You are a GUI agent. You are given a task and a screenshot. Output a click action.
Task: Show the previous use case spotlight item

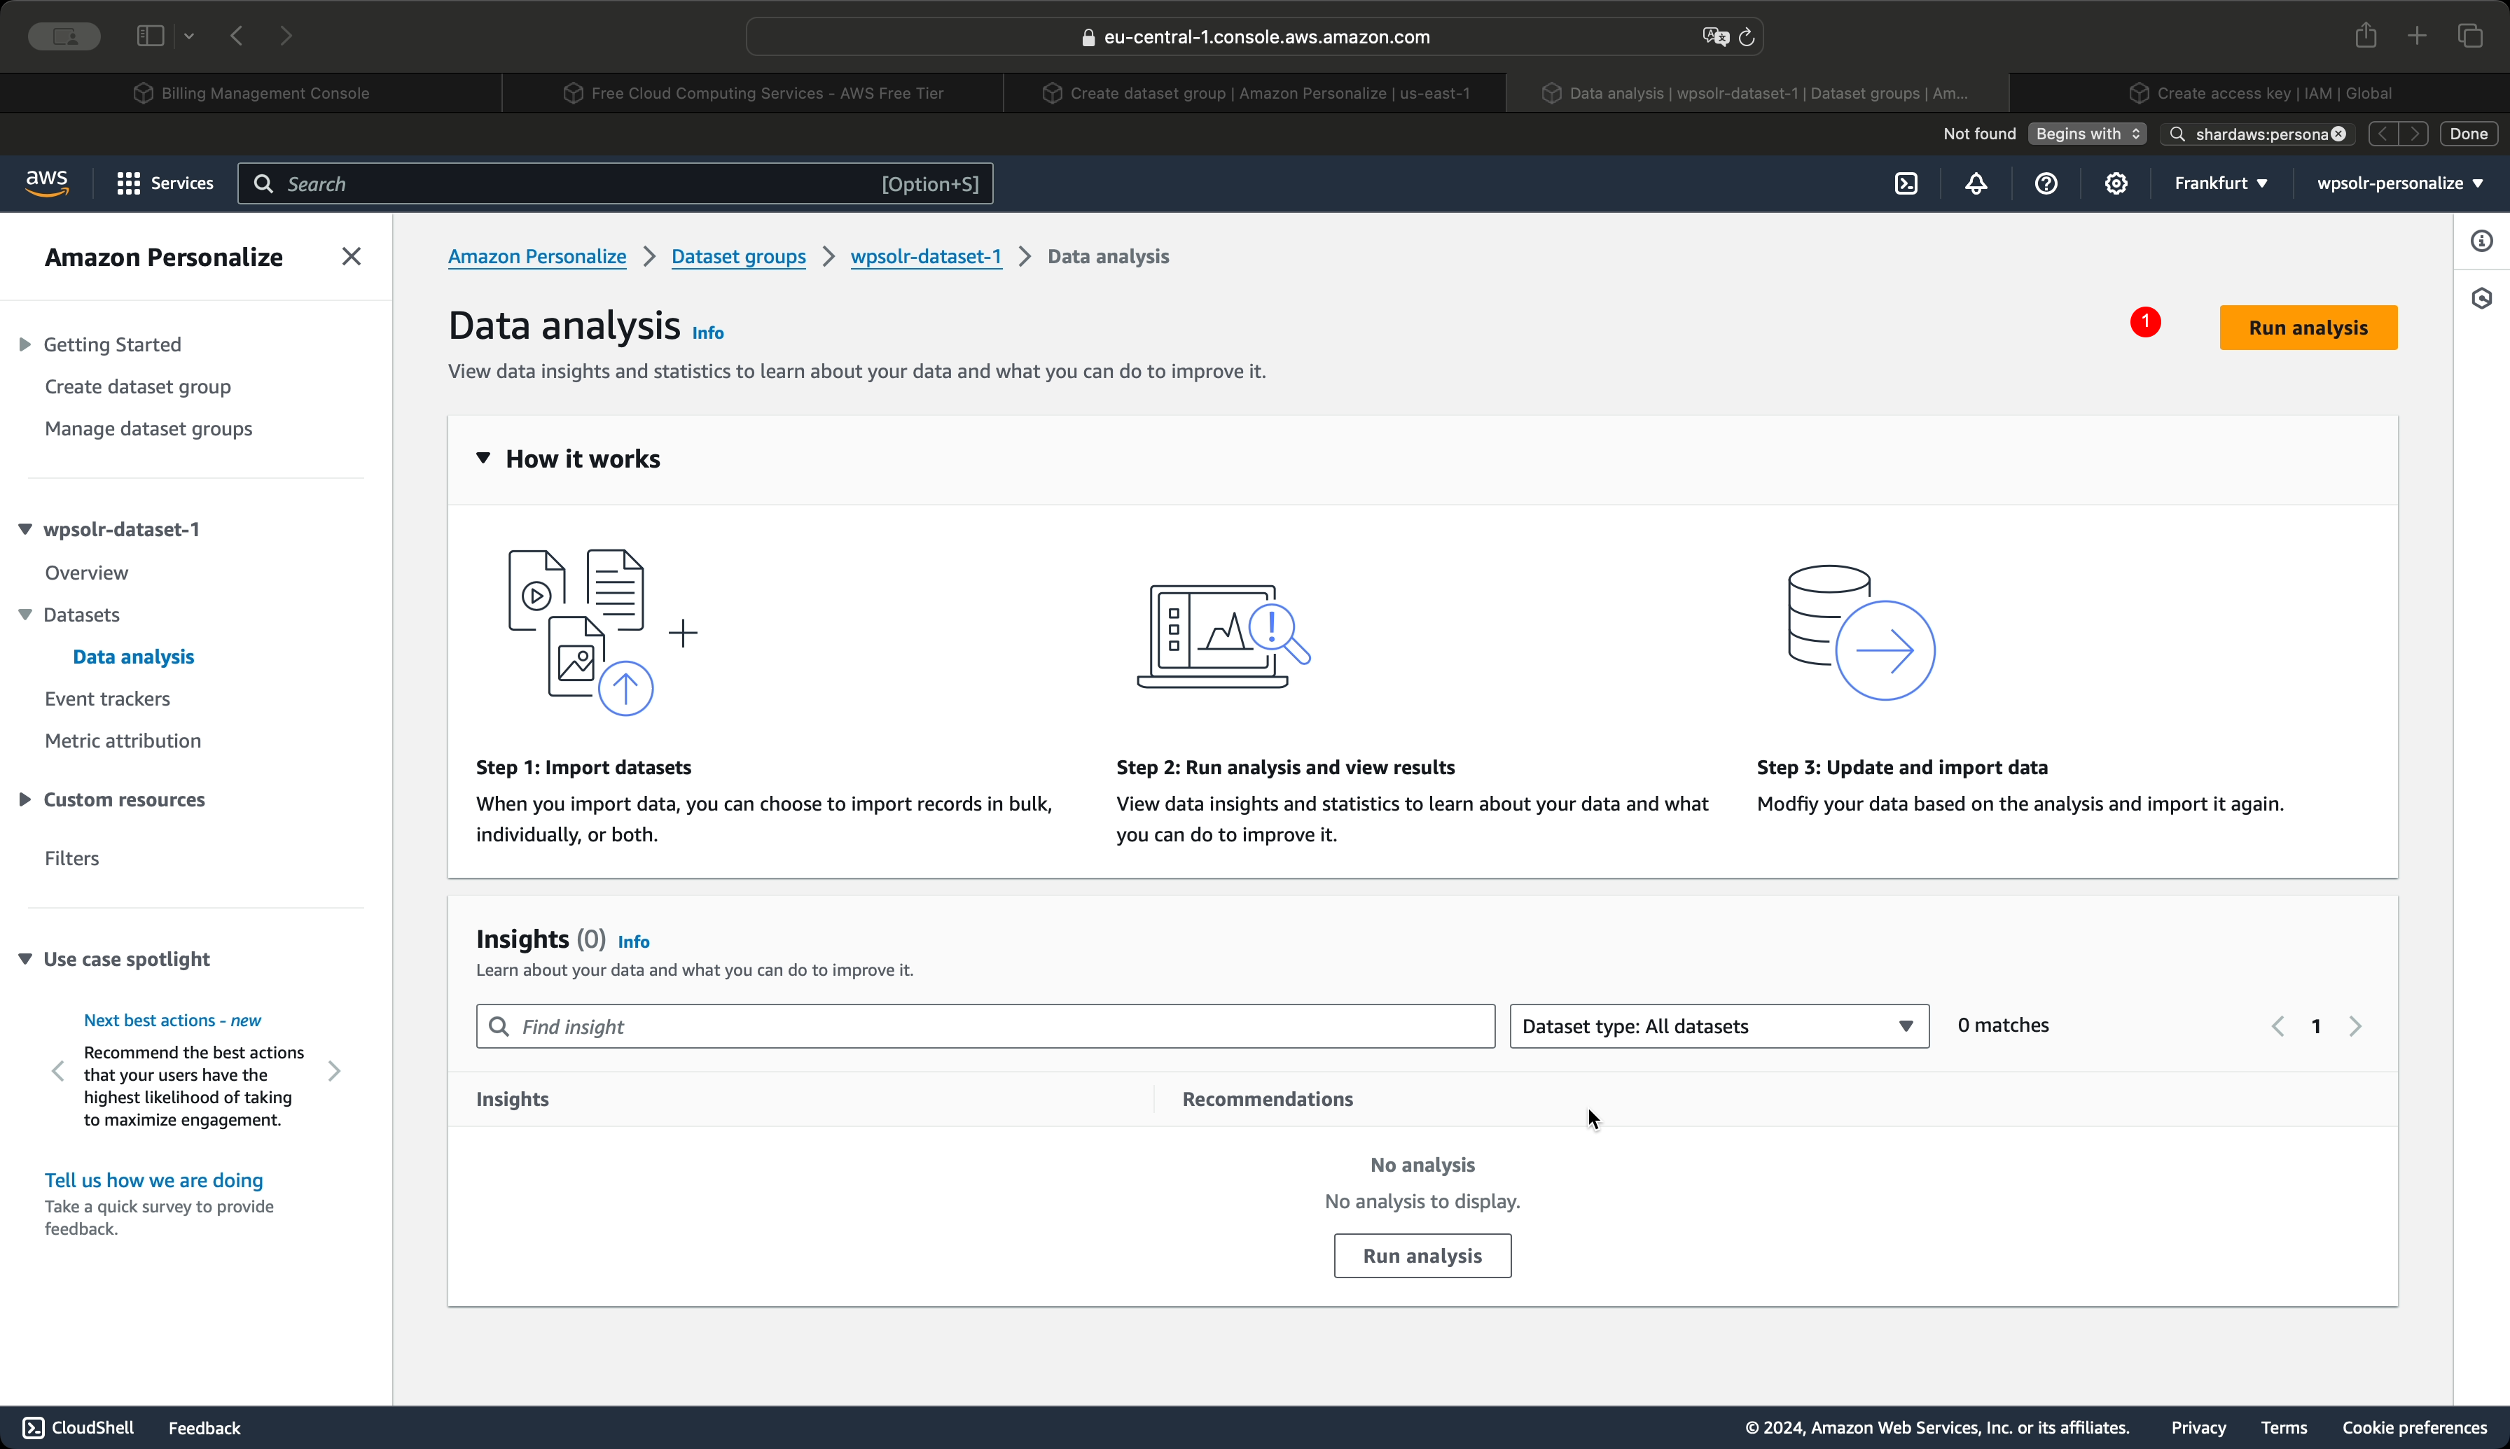[57, 1071]
